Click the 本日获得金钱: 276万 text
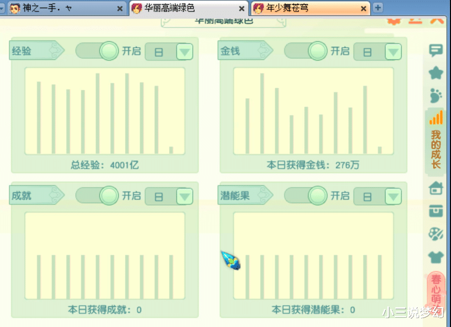 (x=313, y=165)
